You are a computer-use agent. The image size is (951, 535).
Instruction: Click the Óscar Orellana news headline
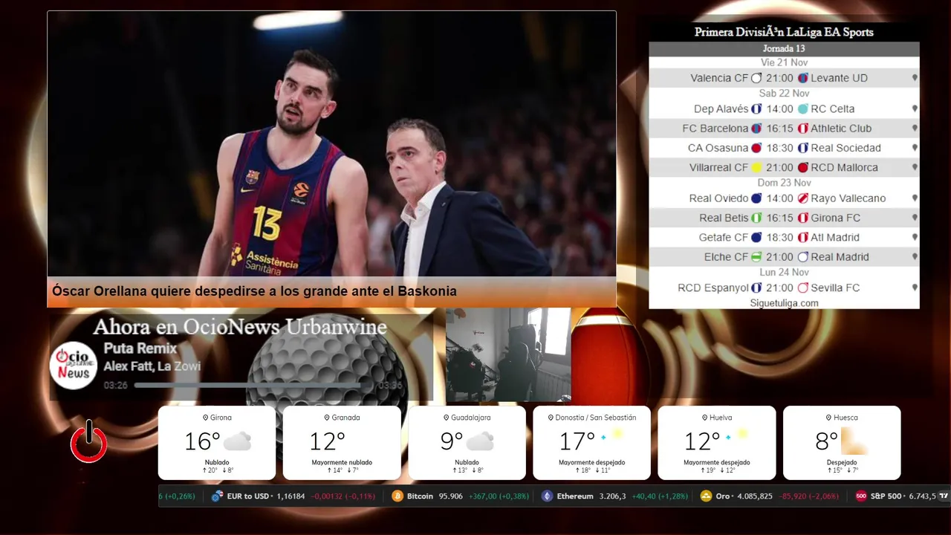pos(254,291)
